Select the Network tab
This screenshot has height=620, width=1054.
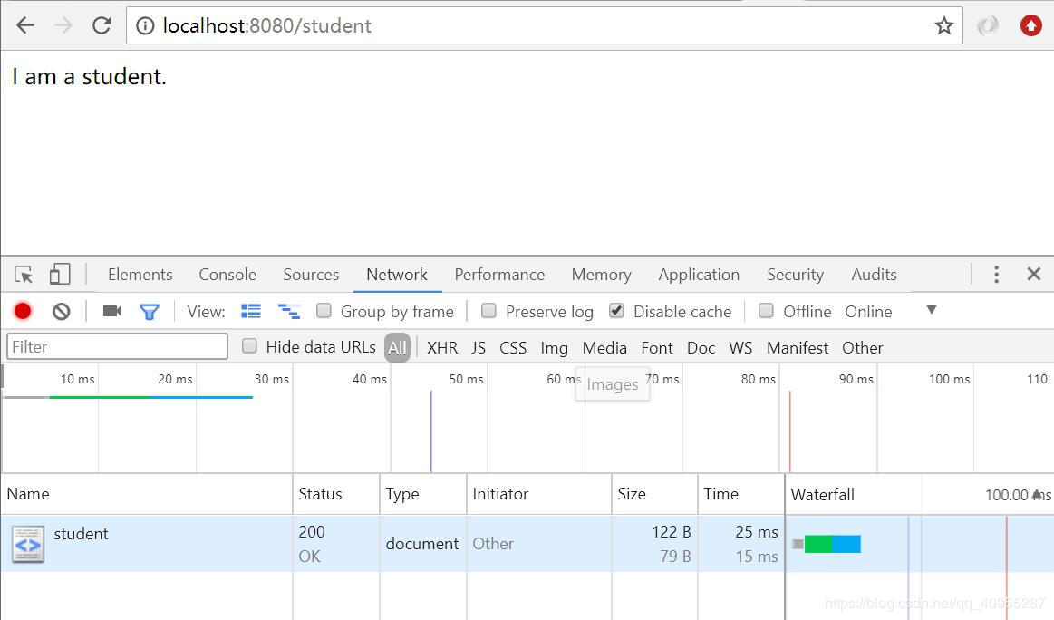397,275
